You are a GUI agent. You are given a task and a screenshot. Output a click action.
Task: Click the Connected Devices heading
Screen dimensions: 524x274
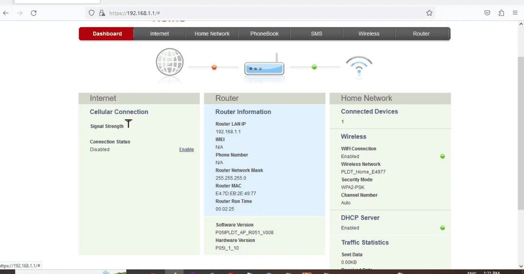tap(369, 112)
